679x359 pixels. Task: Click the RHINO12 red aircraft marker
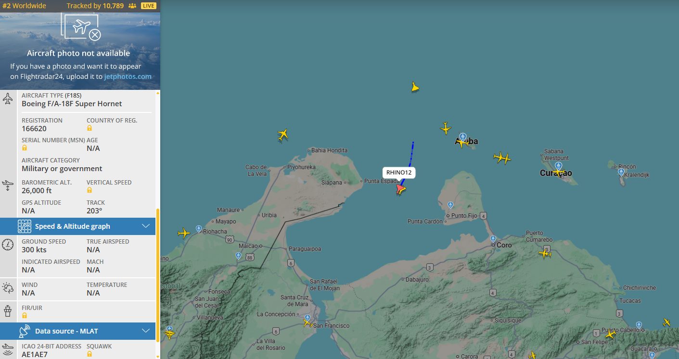[x=400, y=189]
